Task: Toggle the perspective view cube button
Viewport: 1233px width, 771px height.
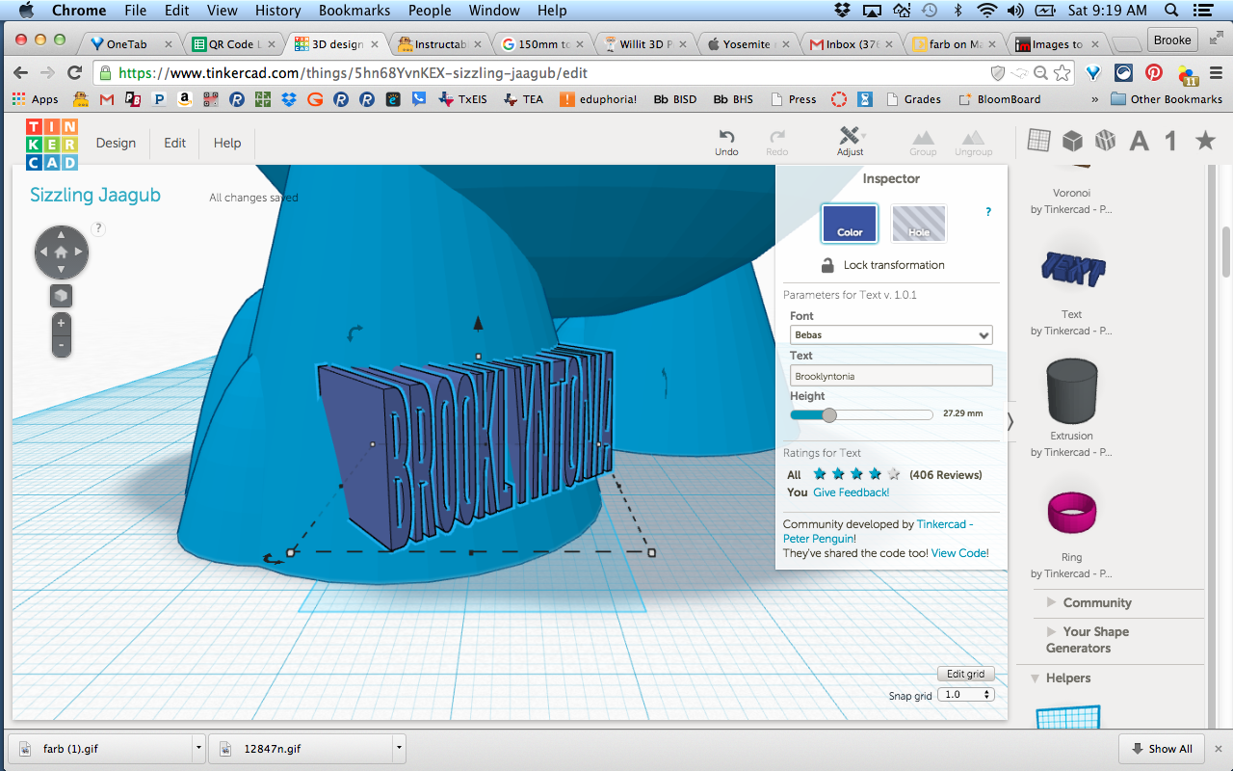Action: point(62,296)
